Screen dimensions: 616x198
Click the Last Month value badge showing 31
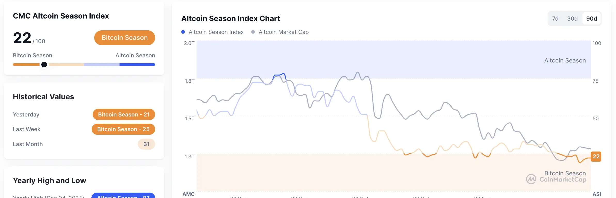coord(146,144)
